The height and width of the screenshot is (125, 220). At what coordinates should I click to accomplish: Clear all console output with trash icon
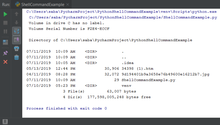(x=16, y=57)
